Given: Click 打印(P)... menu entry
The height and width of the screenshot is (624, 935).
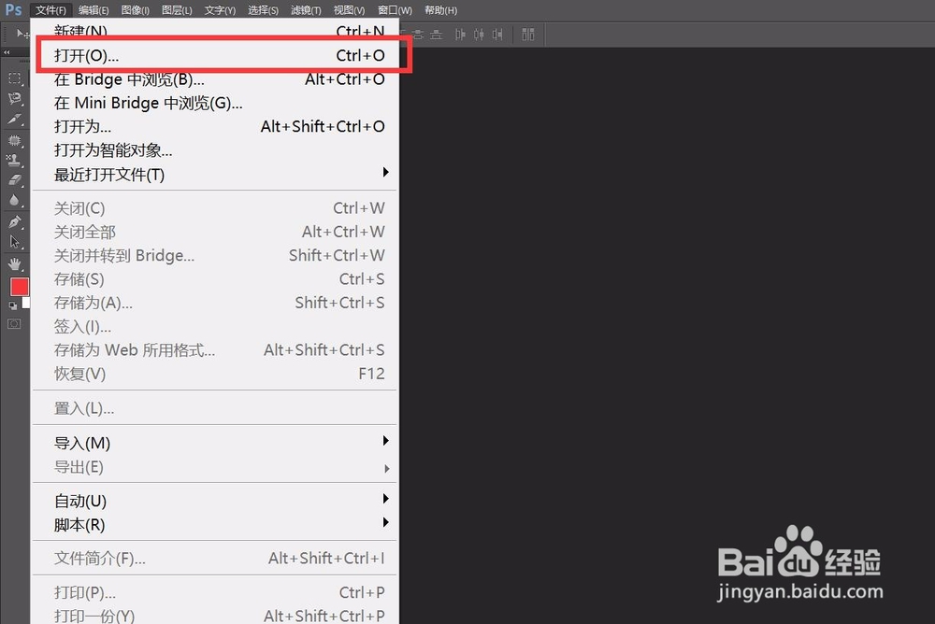Looking at the screenshot, I should pos(215,592).
